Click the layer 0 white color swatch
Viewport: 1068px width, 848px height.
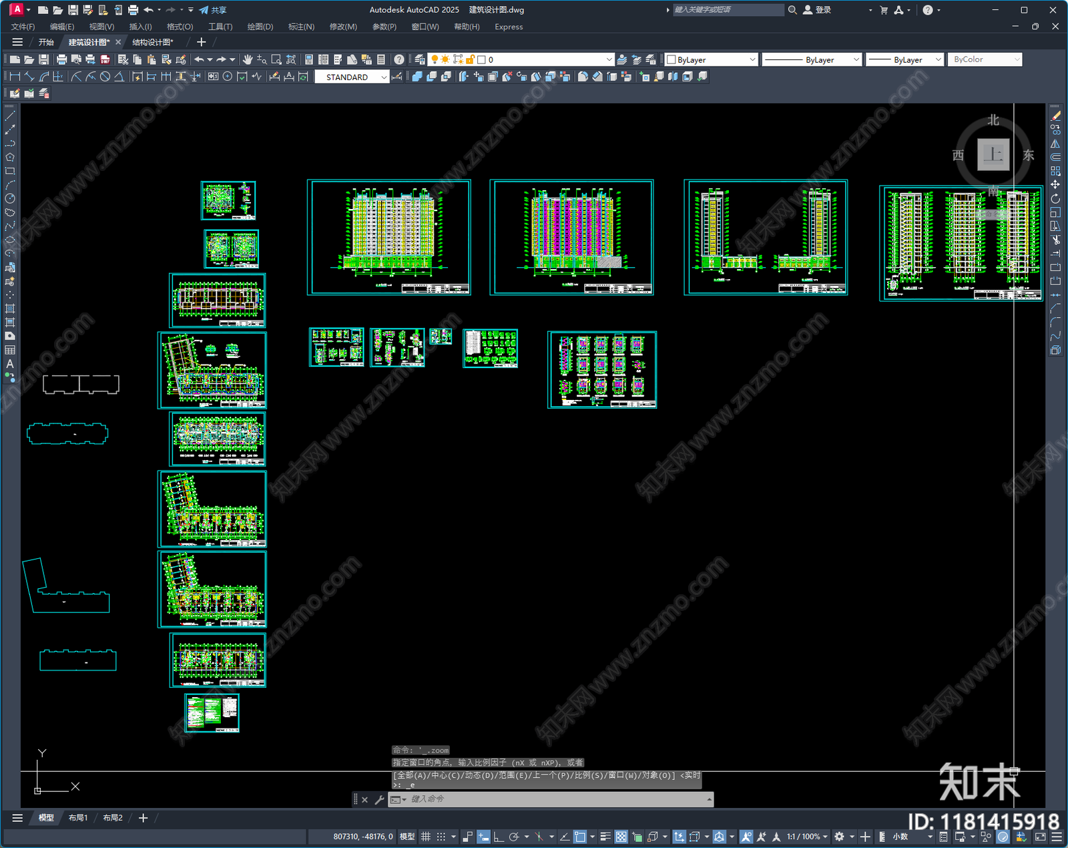click(481, 59)
